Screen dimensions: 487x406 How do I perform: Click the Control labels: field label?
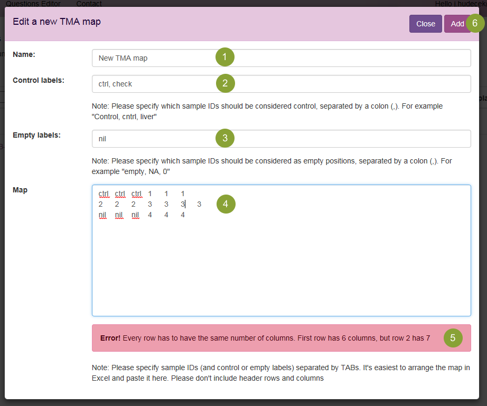(x=38, y=80)
